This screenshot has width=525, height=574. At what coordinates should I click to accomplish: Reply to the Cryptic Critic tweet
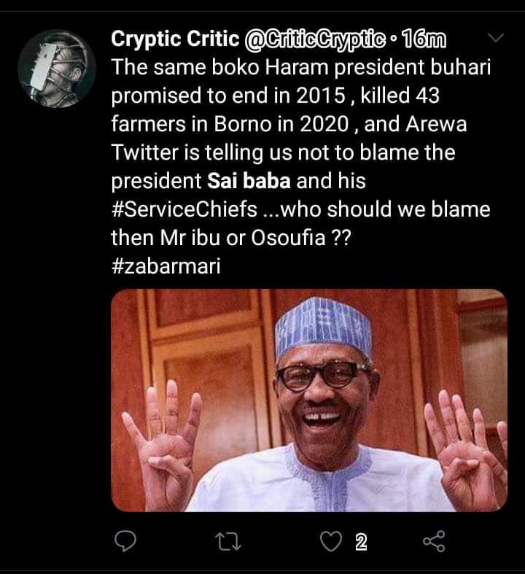point(126,541)
